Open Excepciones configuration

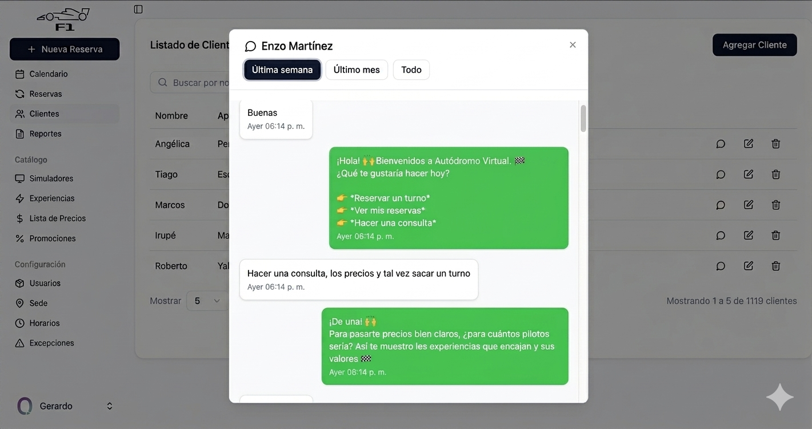click(65, 343)
